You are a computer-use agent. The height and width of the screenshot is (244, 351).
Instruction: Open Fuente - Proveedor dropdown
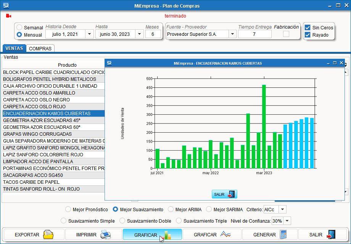point(232,34)
